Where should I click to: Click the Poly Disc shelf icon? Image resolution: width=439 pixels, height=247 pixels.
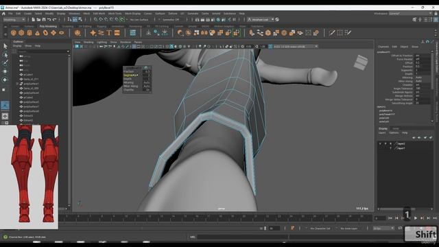(x=61, y=33)
